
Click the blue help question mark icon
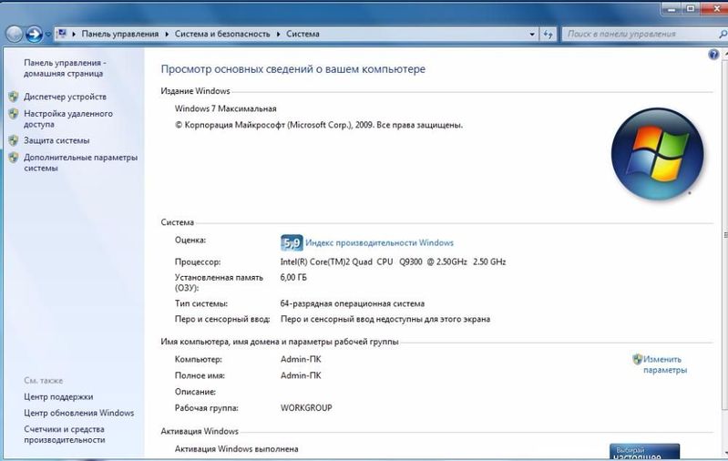pos(713,56)
